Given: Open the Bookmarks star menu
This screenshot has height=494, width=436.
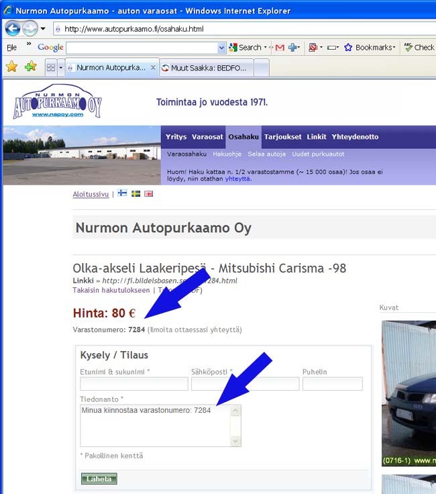Looking at the screenshot, I should click(369, 48).
